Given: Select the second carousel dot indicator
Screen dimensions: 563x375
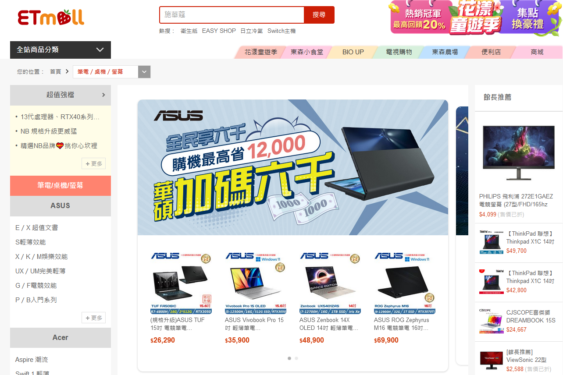Looking at the screenshot, I should pos(296,358).
